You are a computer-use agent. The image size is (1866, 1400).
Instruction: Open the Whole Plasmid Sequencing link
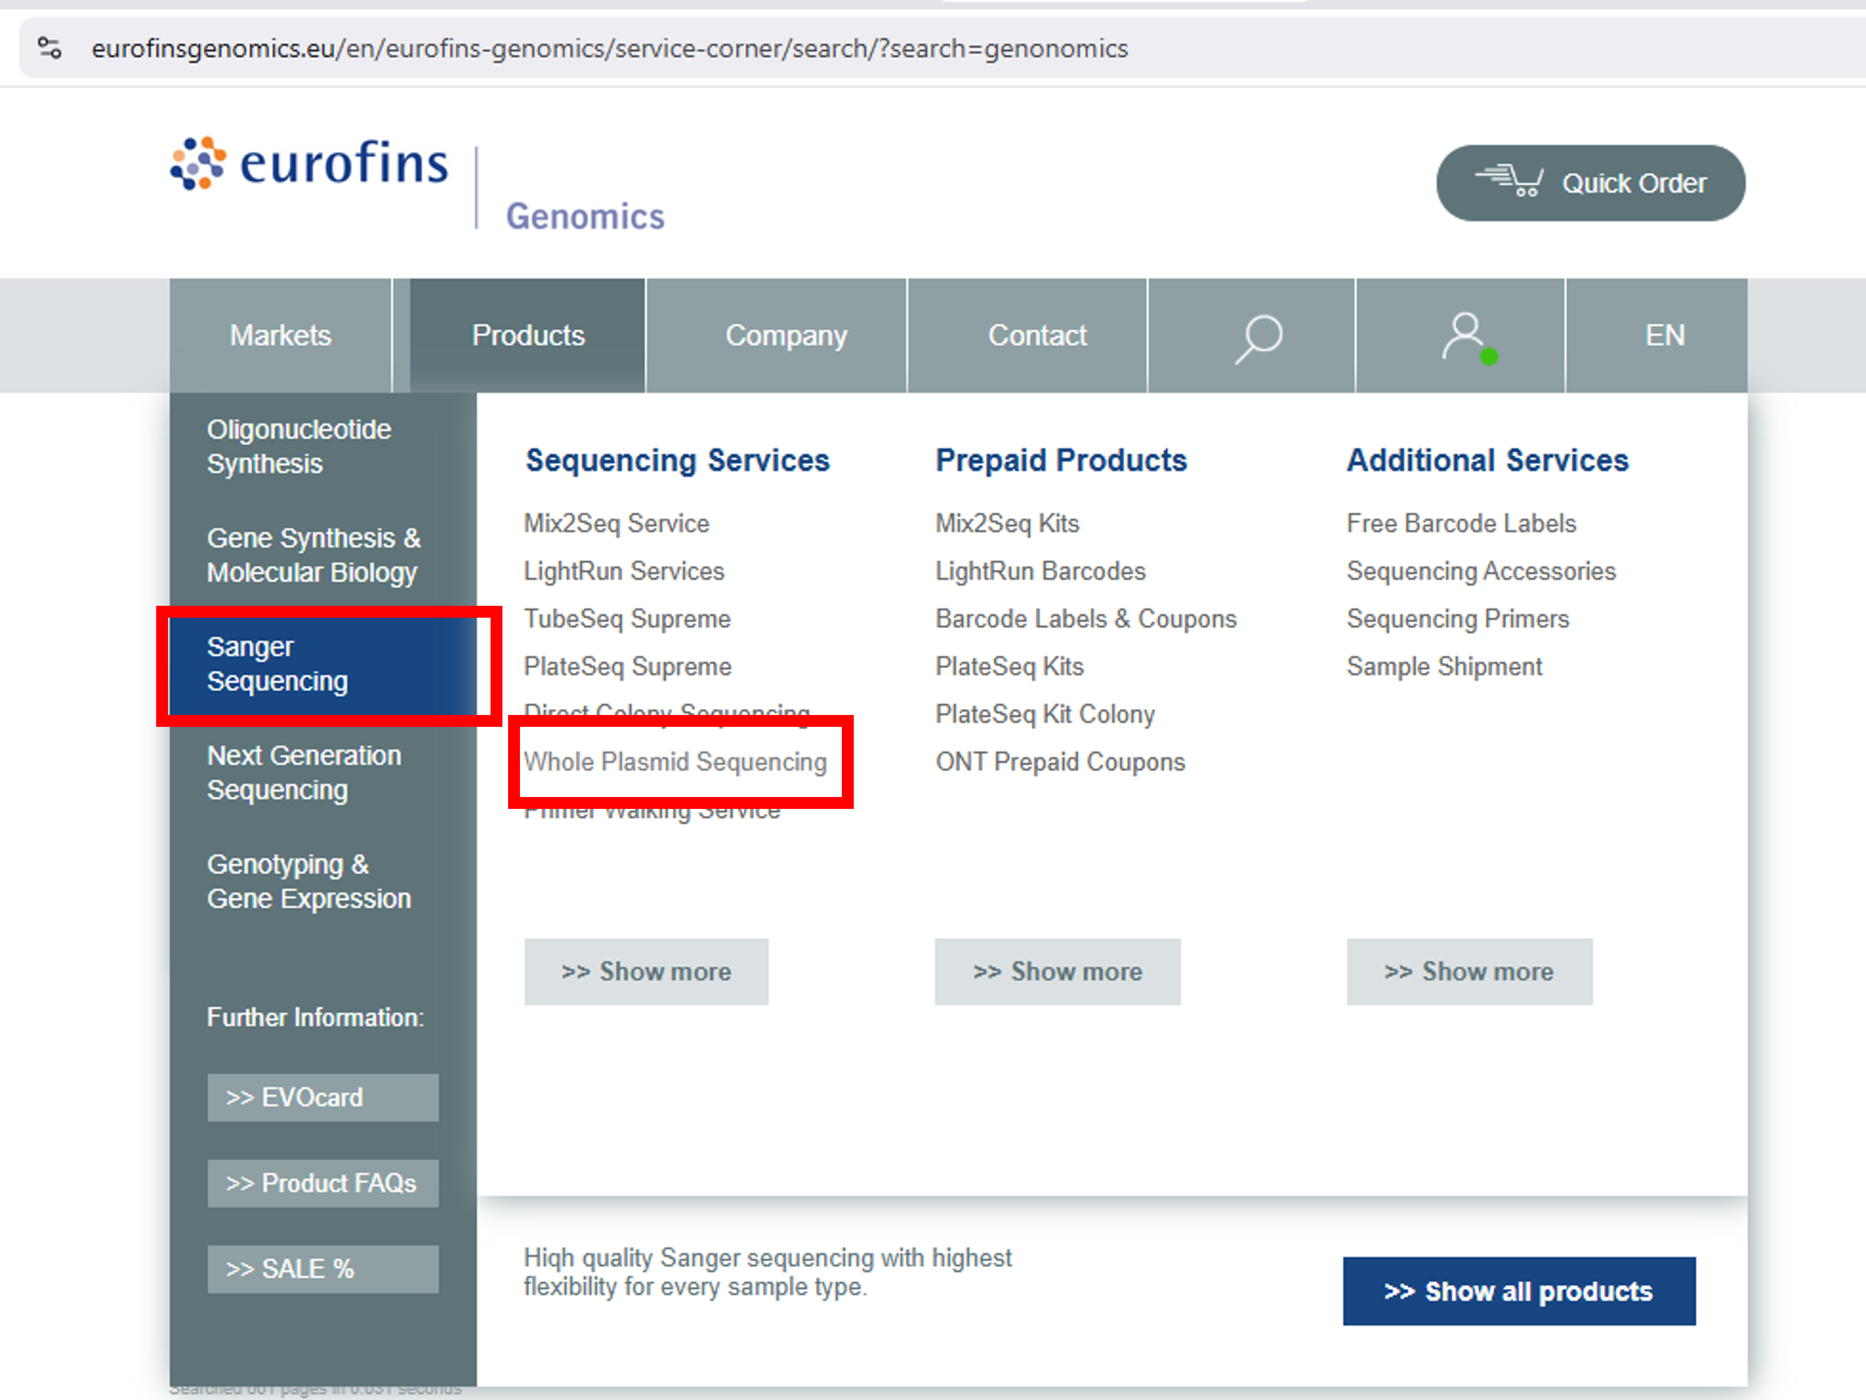(676, 761)
